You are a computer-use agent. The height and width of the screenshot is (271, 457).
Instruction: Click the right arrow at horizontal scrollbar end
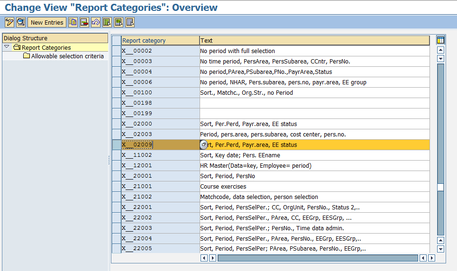432,258
